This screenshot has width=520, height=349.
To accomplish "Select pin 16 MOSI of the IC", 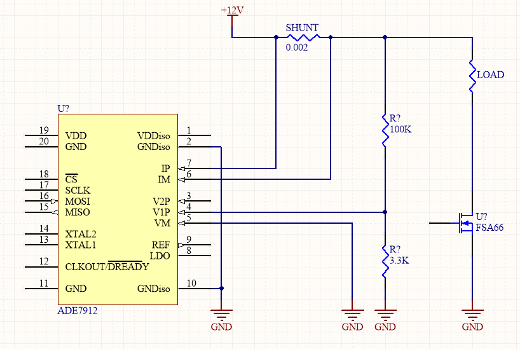I will coord(41,201).
